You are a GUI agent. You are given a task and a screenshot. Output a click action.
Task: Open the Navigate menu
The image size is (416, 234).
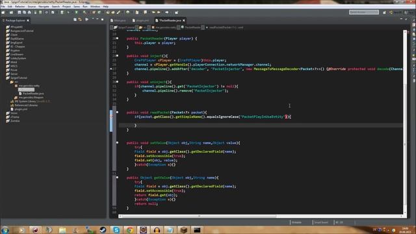(44, 6)
